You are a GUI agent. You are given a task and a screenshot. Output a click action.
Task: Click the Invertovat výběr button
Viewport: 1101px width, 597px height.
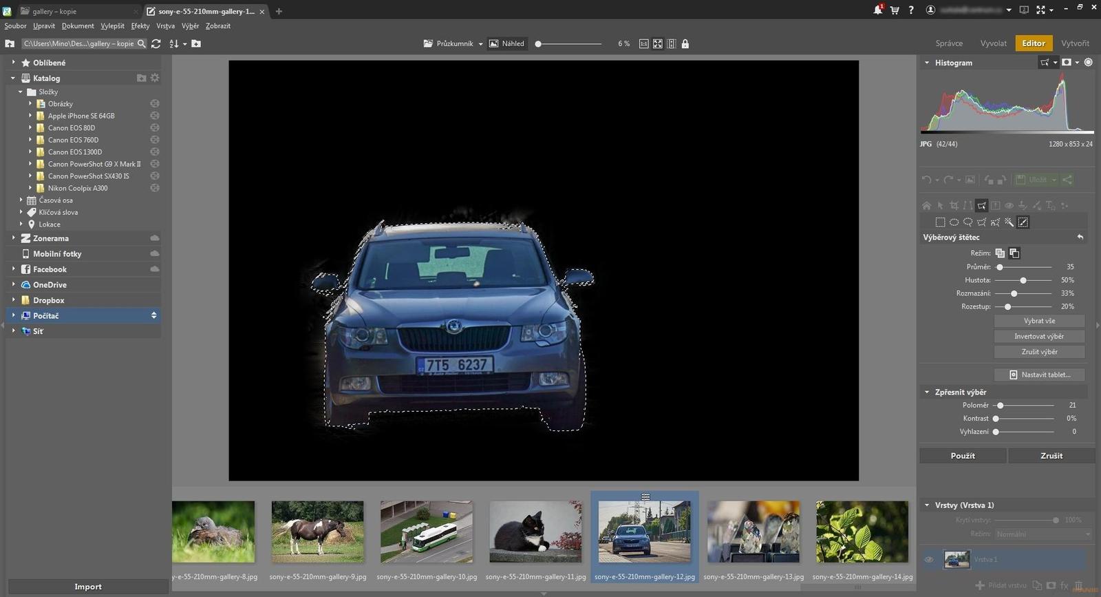(1039, 336)
